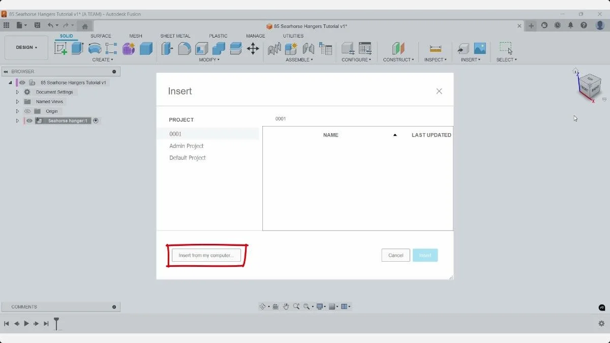610x343 pixels.
Task: Click Cancel in the Insert dialog
Action: coord(395,255)
